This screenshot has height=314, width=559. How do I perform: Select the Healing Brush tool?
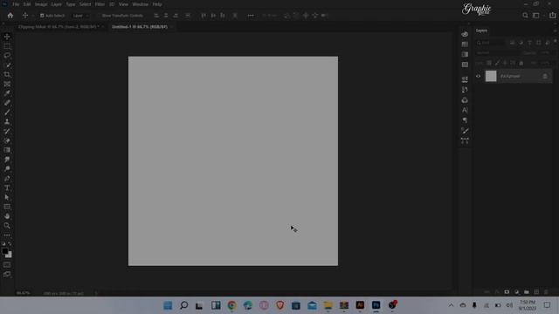[7, 103]
